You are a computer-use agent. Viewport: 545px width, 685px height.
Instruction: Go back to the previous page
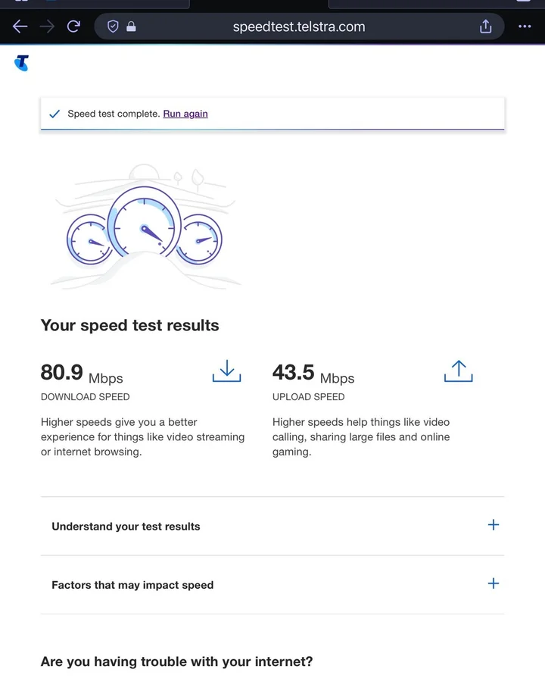click(20, 27)
